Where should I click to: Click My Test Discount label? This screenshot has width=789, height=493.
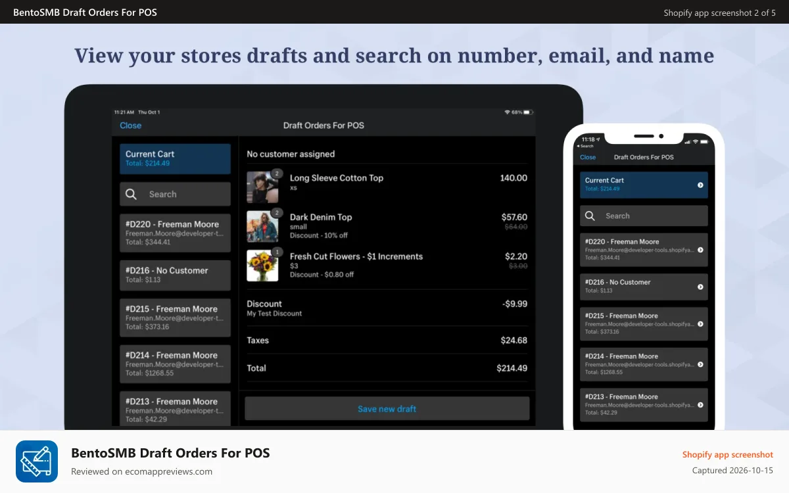point(274,314)
